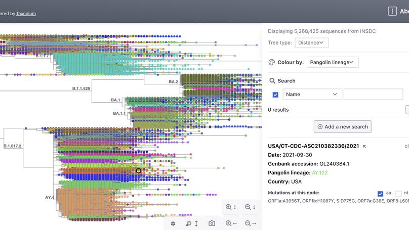Click the 0 results text
The image size is (409, 230).
[x=278, y=110]
